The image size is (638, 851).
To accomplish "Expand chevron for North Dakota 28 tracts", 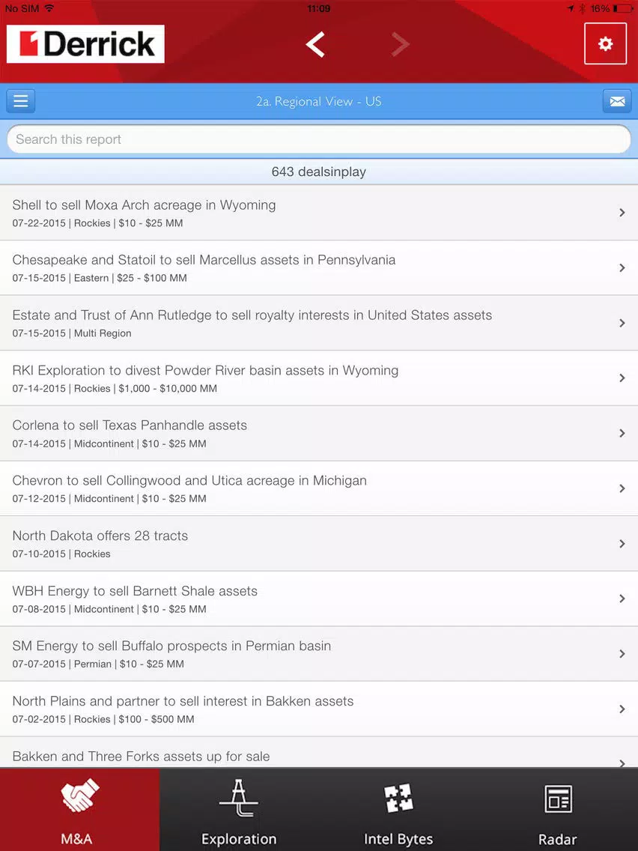I will [x=622, y=543].
